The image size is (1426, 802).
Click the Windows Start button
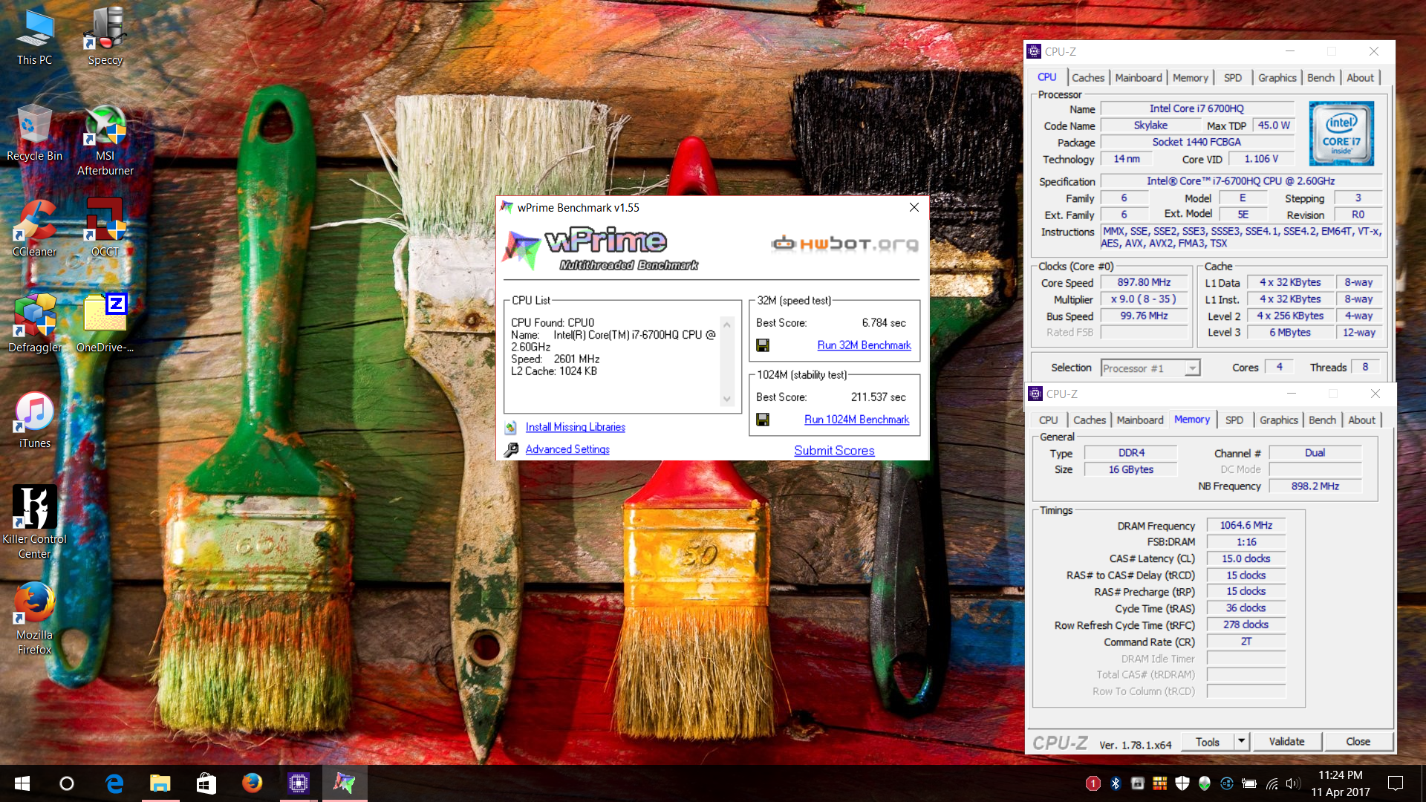(x=22, y=783)
